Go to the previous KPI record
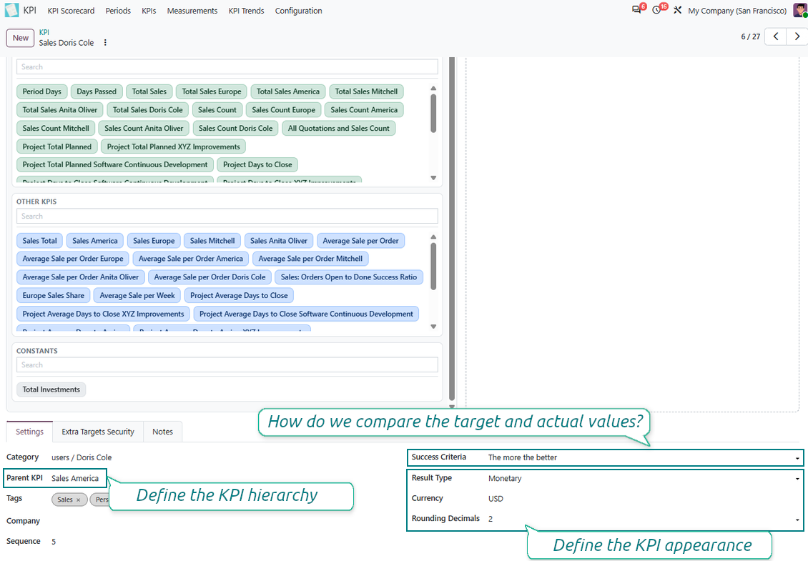Viewport: 808px width, 561px height. 776,36
